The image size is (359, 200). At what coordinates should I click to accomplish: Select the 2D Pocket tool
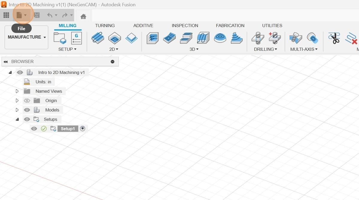(x=115, y=38)
